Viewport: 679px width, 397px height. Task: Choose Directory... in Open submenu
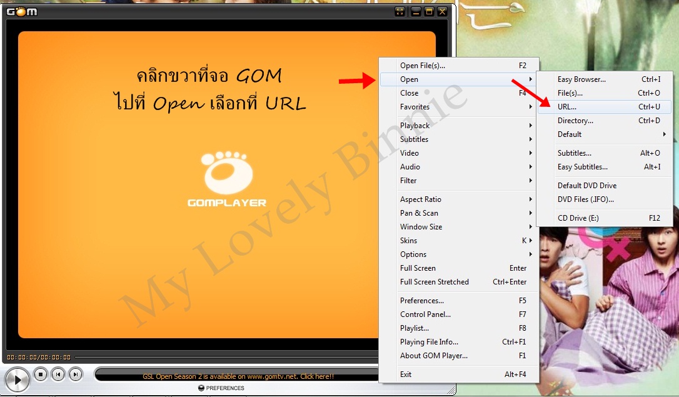(605, 121)
